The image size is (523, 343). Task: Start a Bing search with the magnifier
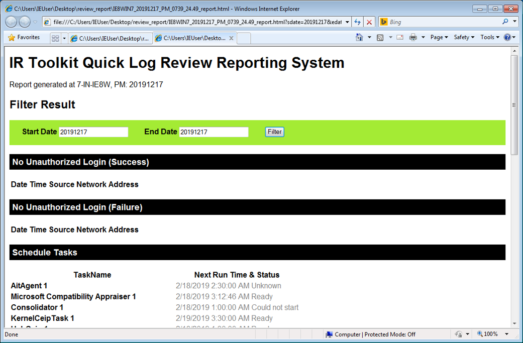tap(506, 22)
